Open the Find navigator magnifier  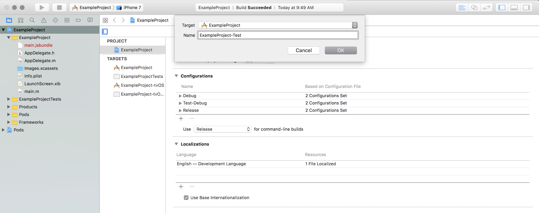click(x=32, y=20)
